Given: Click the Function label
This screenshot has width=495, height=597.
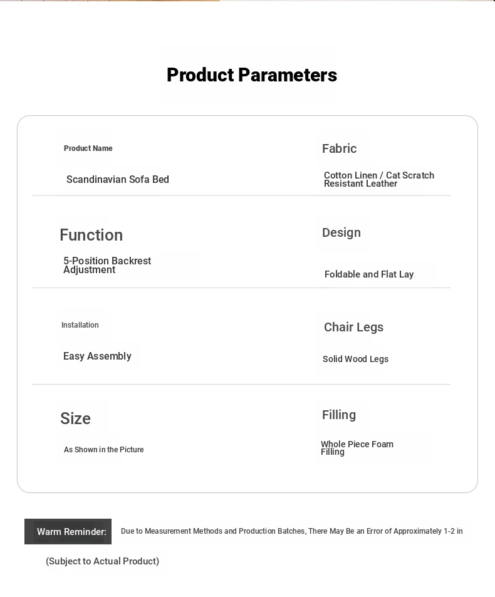Looking at the screenshot, I should [91, 235].
